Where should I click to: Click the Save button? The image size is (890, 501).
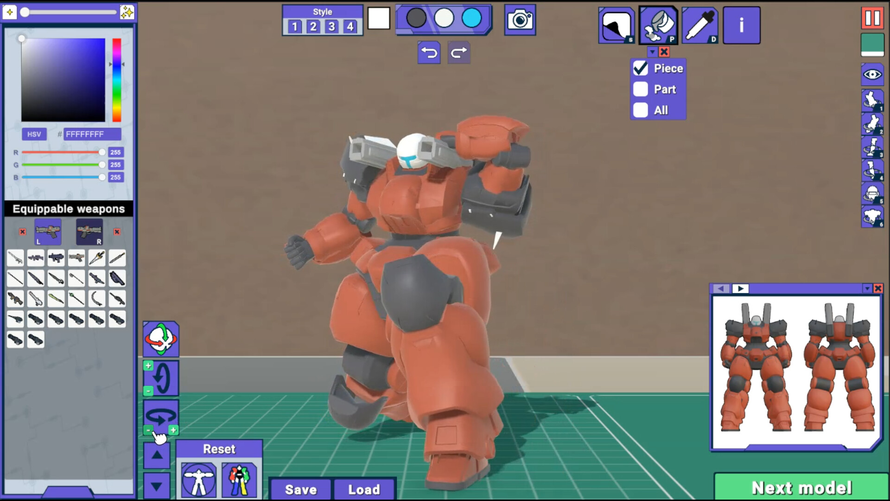[x=301, y=489]
